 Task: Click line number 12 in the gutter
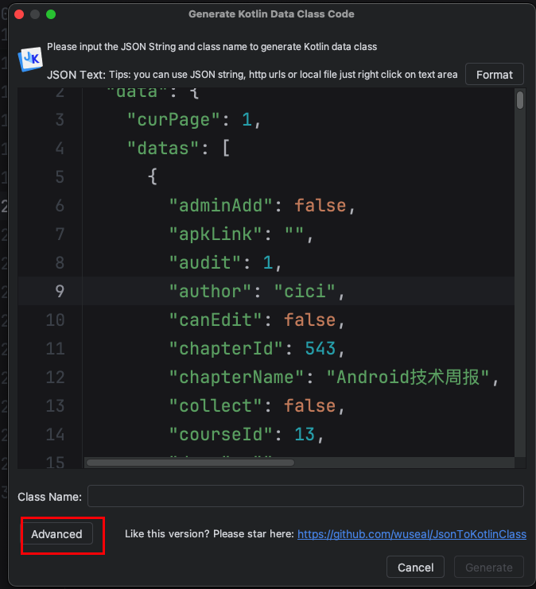tap(55, 377)
